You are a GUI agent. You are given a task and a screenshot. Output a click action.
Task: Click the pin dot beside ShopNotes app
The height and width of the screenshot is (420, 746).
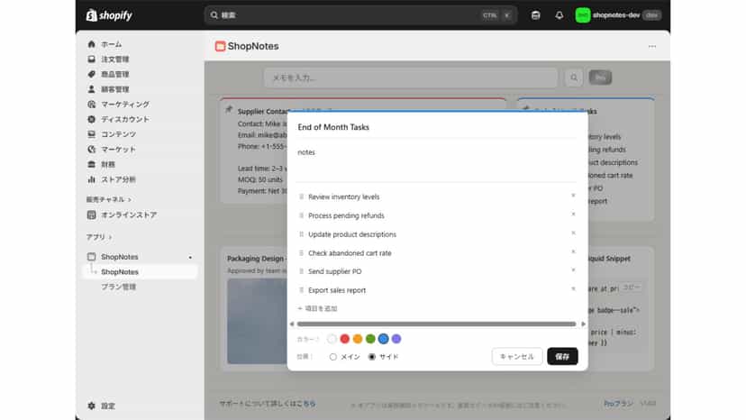(x=190, y=257)
